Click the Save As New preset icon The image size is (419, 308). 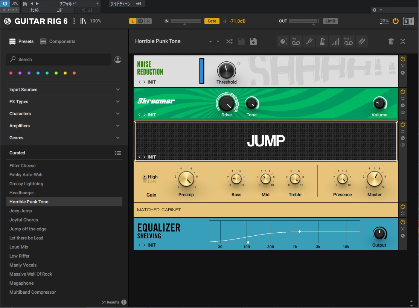253,41
